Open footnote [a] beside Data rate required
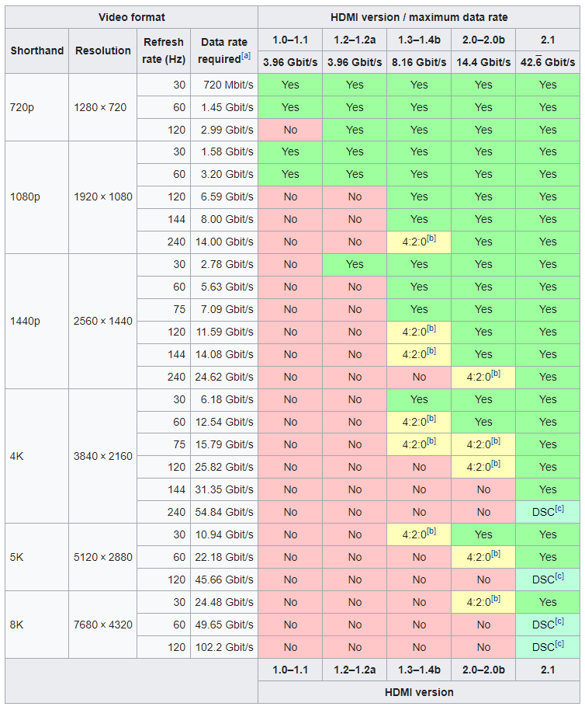 [x=245, y=56]
